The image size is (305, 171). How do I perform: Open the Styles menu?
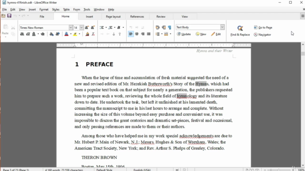[x=56, y=9]
